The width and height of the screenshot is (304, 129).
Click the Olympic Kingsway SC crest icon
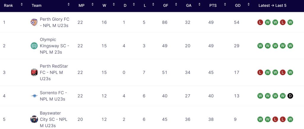coord(34,46)
